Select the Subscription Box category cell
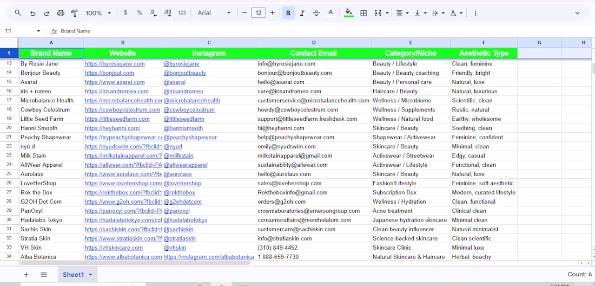 [x=411, y=193]
